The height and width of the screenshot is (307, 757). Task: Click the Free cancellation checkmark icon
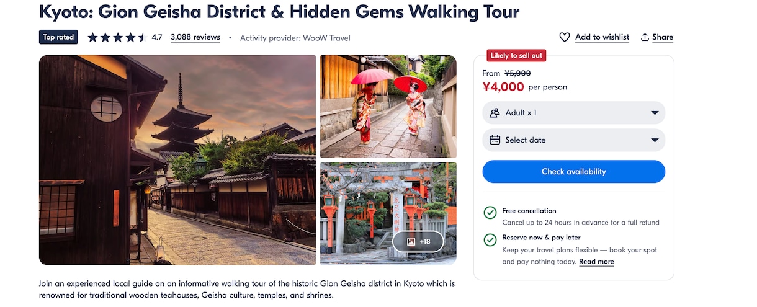pyautogui.click(x=490, y=213)
